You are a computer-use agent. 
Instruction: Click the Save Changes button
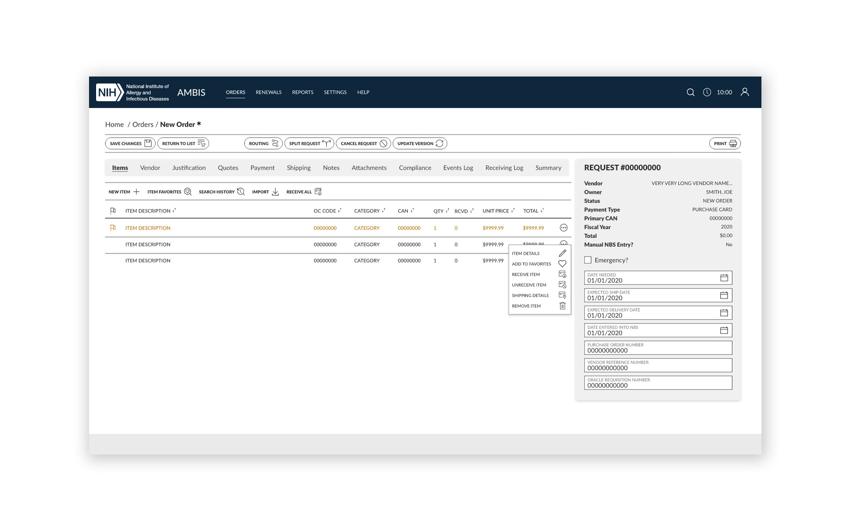(130, 143)
